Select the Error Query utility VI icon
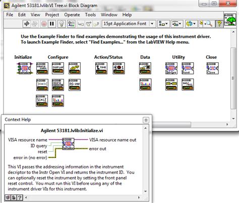This screenshot has height=203, width=239. [171, 68]
